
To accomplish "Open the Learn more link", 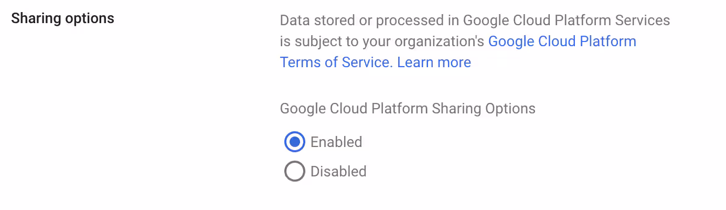I will pyautogui.click(x=434, y=62).
